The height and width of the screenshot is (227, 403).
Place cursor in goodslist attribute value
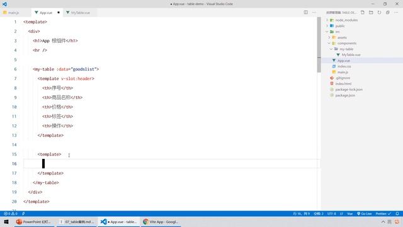[84, 69]
